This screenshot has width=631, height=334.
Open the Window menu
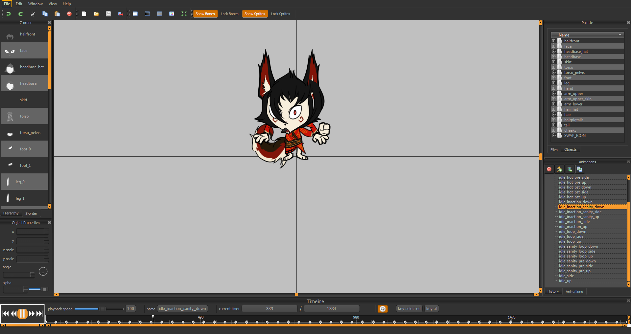click(x=35, y=4)
